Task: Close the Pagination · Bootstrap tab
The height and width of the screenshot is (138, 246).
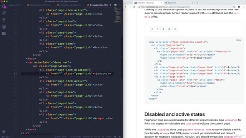Action: [161, 3]
